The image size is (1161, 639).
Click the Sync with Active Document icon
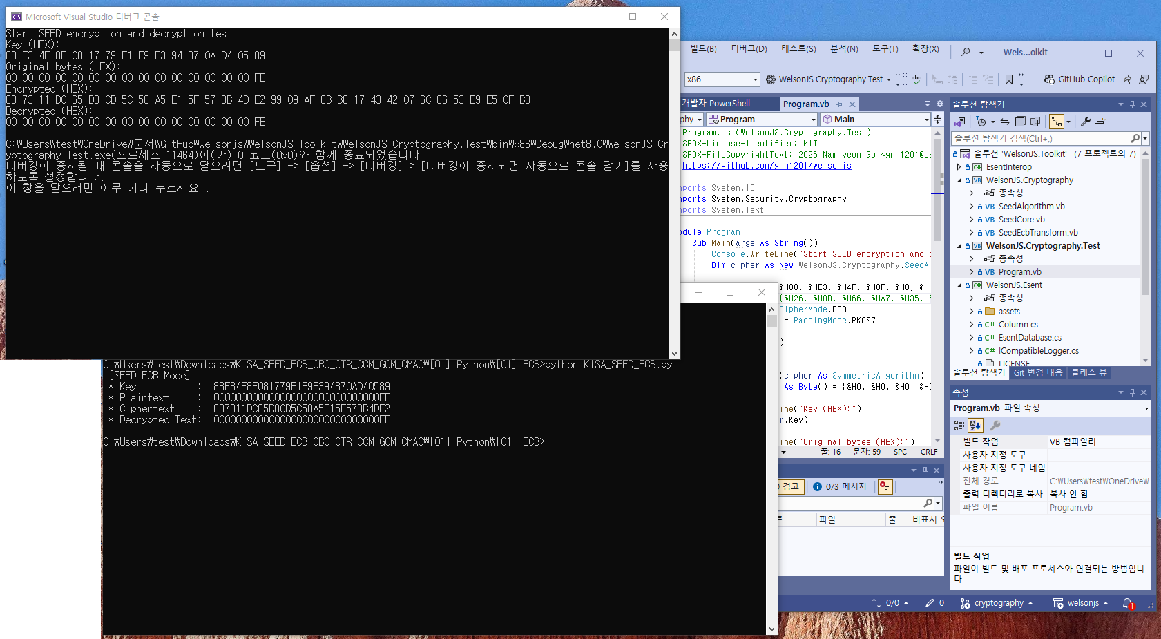1004,122
